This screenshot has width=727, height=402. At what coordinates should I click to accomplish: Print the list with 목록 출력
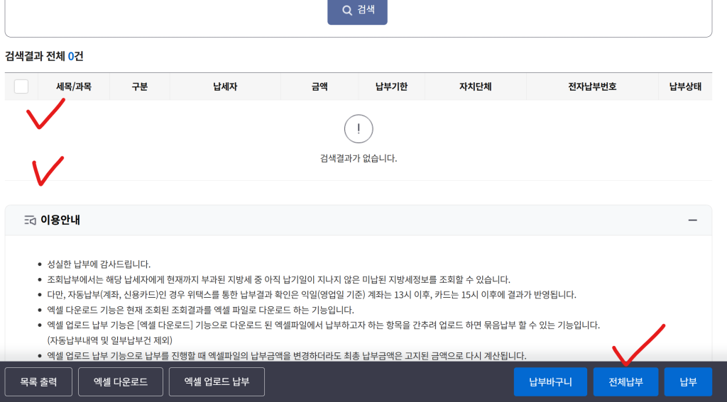38,382
